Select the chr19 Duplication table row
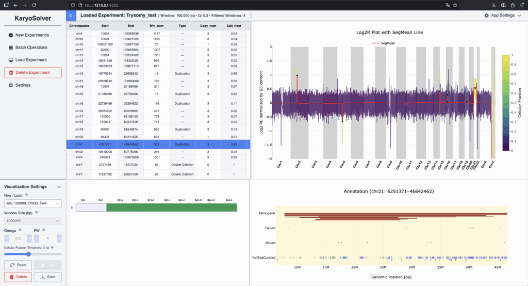This screenshot has width=528, height=286. [158, 129]
